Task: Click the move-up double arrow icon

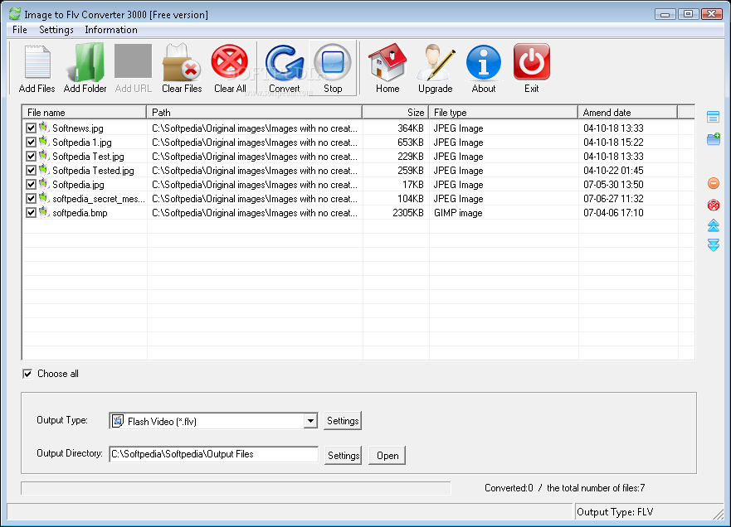Action: tap(714, 225)
